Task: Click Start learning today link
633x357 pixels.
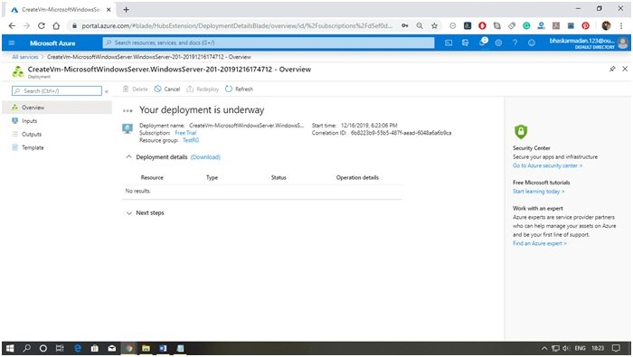Action: pyautogui.click(x=539, y=192)
